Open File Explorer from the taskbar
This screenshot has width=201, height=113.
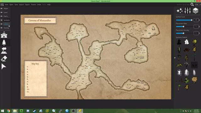click(x=15, y=111)
